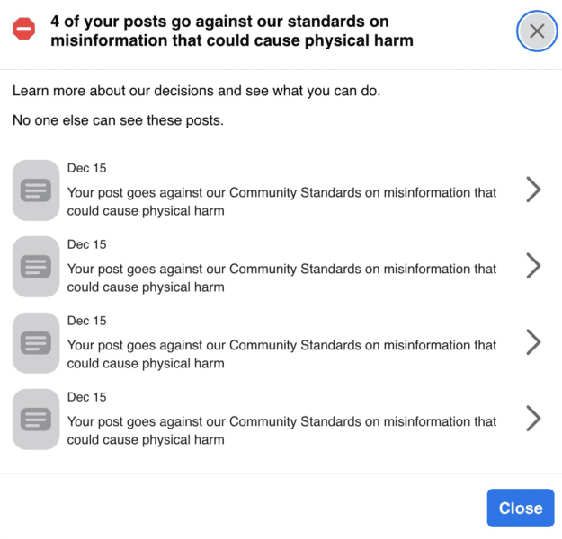The height and width of the screenshot is (539, 562).
Task: Select the first post's Dec 15 date
Action: click(x=86, y=168)
